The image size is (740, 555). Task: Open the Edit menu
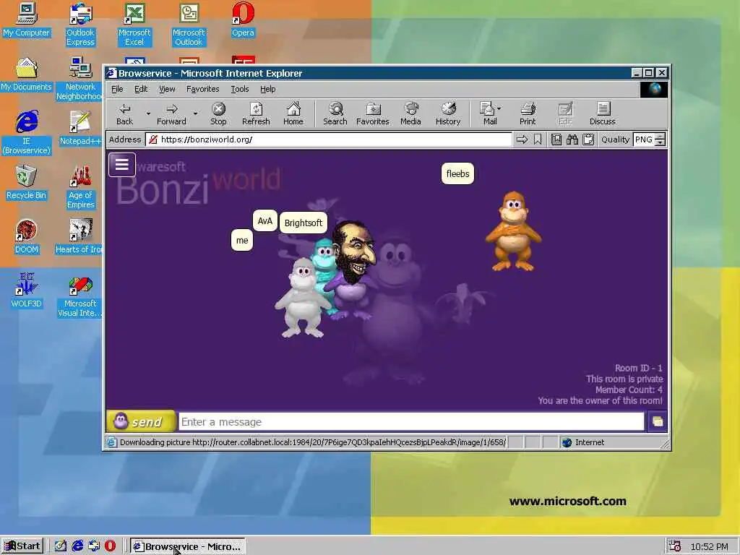pyautogui.click(x=141, y=89)
